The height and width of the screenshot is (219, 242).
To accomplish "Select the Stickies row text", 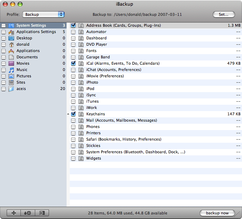I will [x=93, y=146].
